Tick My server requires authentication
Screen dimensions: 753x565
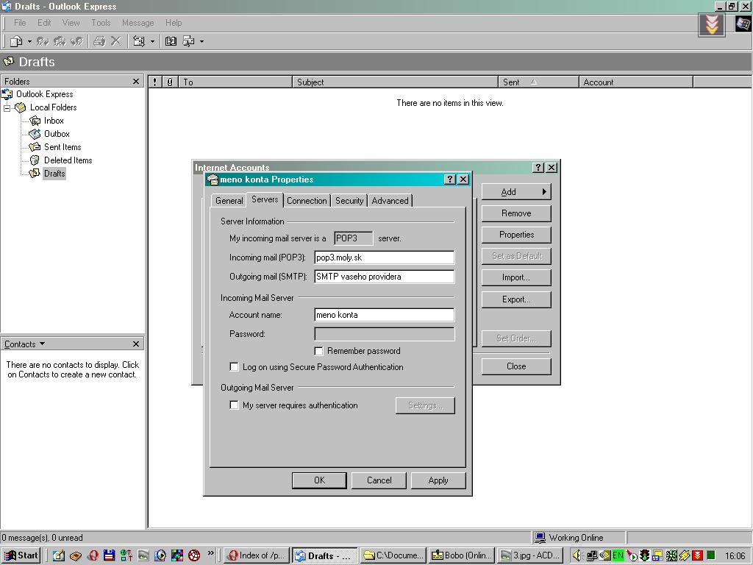pyautogui.click(x=235, y=405)
